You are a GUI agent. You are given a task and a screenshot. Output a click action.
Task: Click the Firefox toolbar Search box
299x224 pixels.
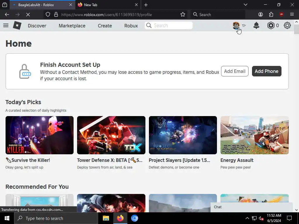[x=218, y=15]
